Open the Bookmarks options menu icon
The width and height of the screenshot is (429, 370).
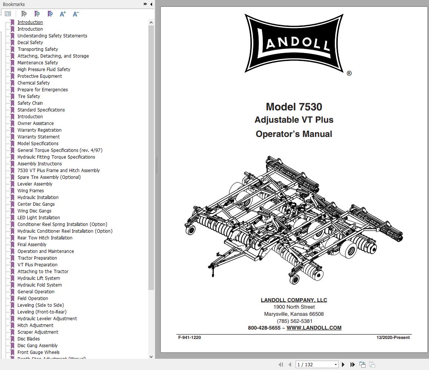click(8, 13)
